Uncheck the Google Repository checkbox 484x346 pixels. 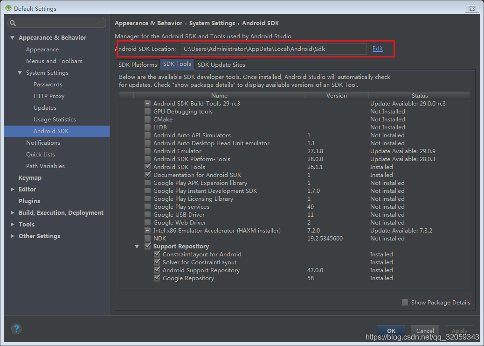(157, 278)
